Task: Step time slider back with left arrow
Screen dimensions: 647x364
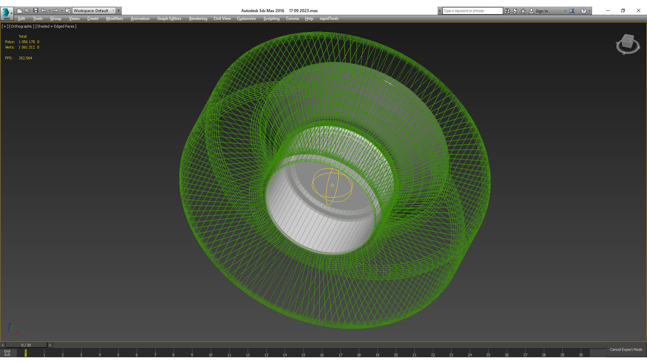Action: click(x=3, y=345)
